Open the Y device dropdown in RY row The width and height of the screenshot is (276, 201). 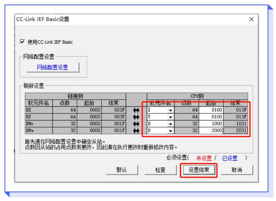(170, 117)
